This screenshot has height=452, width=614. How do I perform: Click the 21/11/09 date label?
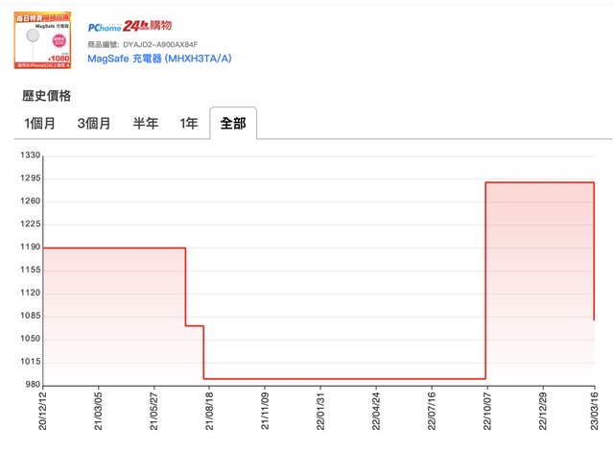(265, 411)
